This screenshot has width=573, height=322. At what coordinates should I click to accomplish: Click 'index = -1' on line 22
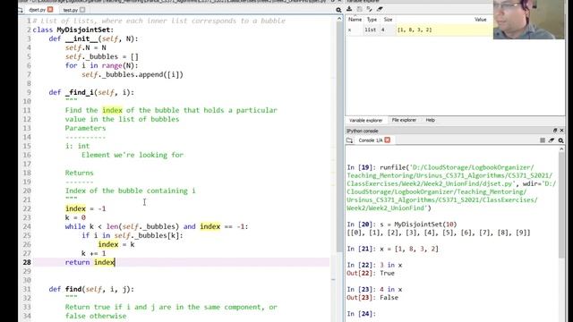tap(86, 208)
